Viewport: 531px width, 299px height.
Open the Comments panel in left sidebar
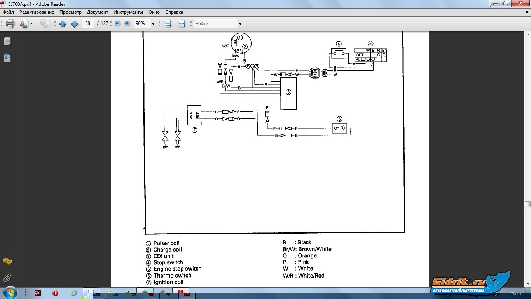click(7, 262)
